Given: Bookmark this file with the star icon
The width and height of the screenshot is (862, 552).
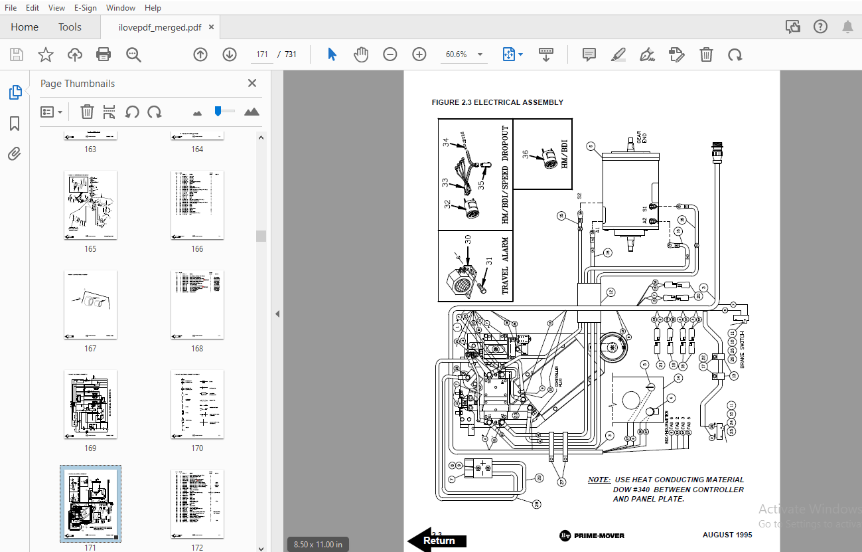Looking at the screenshot, I should tap(46, 54).
